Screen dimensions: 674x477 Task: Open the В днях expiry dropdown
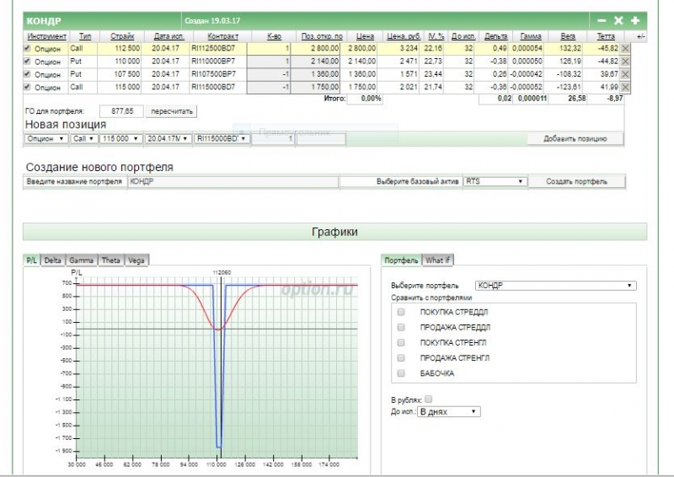[448, 411]
